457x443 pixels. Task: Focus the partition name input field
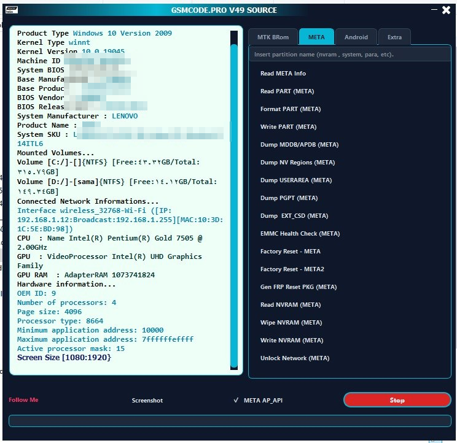pos(350,55)
